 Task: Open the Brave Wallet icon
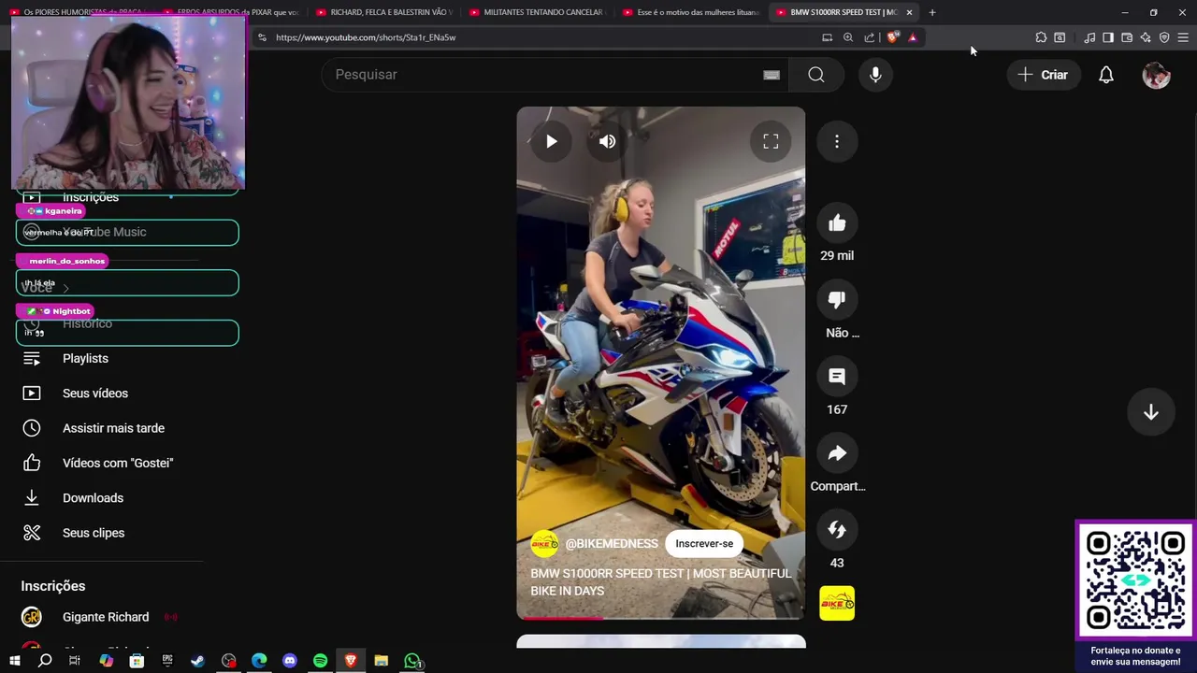tap(1127, 37)
